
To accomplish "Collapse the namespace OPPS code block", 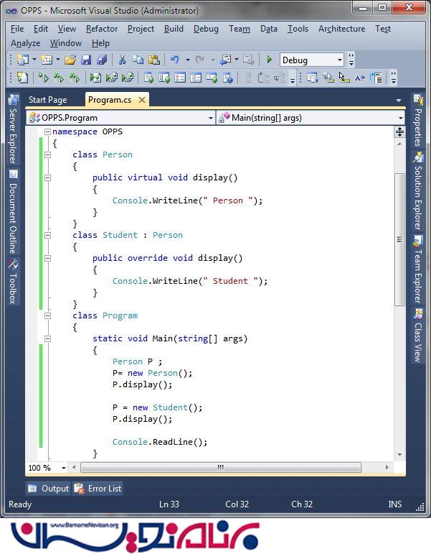I will [x=47, y=132].
